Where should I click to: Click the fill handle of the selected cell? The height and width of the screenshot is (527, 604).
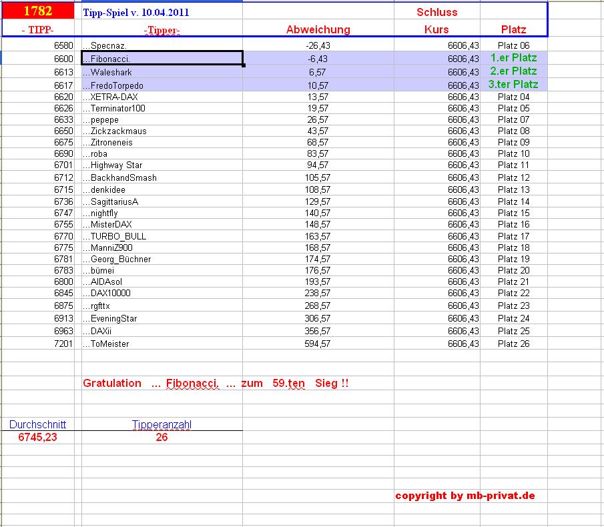coord(244,65)
